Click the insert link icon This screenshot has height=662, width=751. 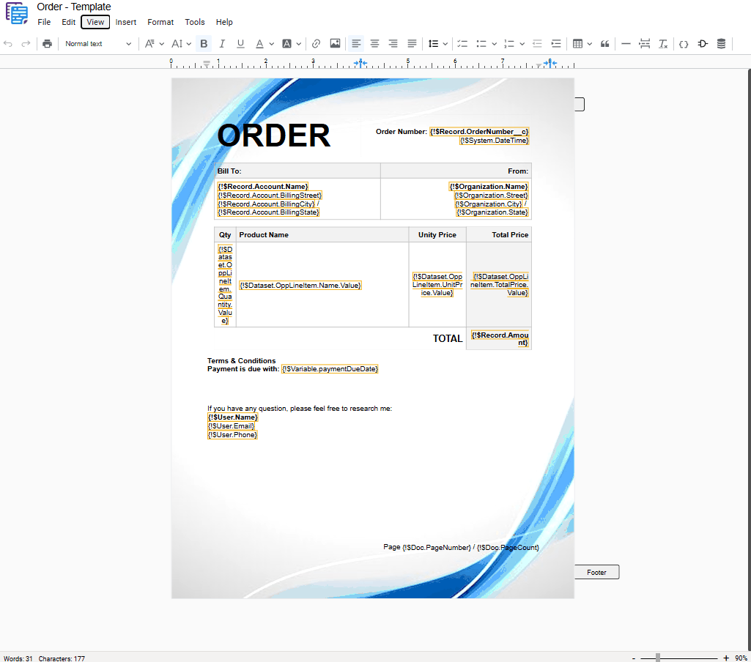[316, 43]
